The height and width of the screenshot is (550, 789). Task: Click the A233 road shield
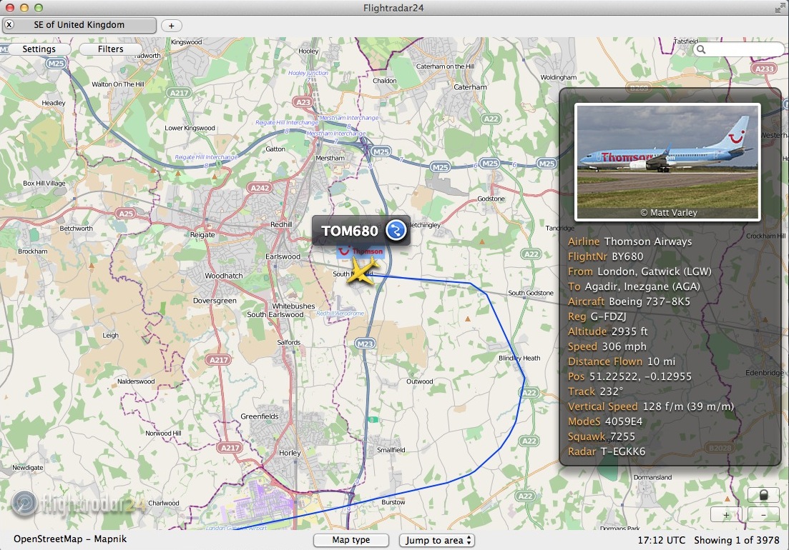765,69
